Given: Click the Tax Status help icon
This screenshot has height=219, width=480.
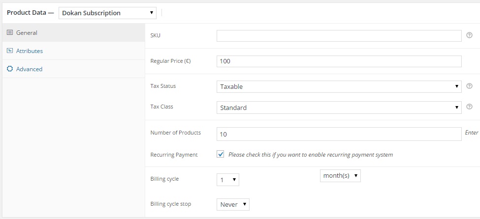Looking at the screenshot, I should (x=469, y=86).
